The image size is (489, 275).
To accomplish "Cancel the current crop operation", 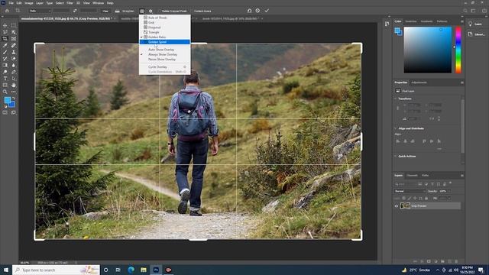I will click(257, 11).
